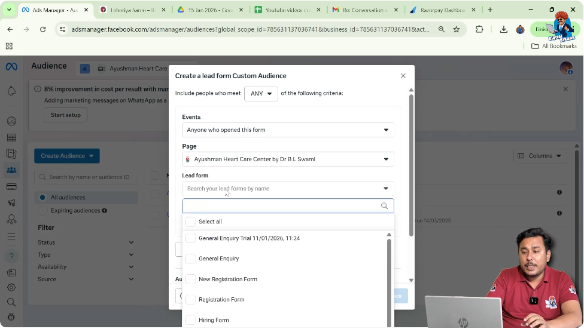The image size is (584, 329).
Task: Open the bug report icon
Action: pos(11,317)
